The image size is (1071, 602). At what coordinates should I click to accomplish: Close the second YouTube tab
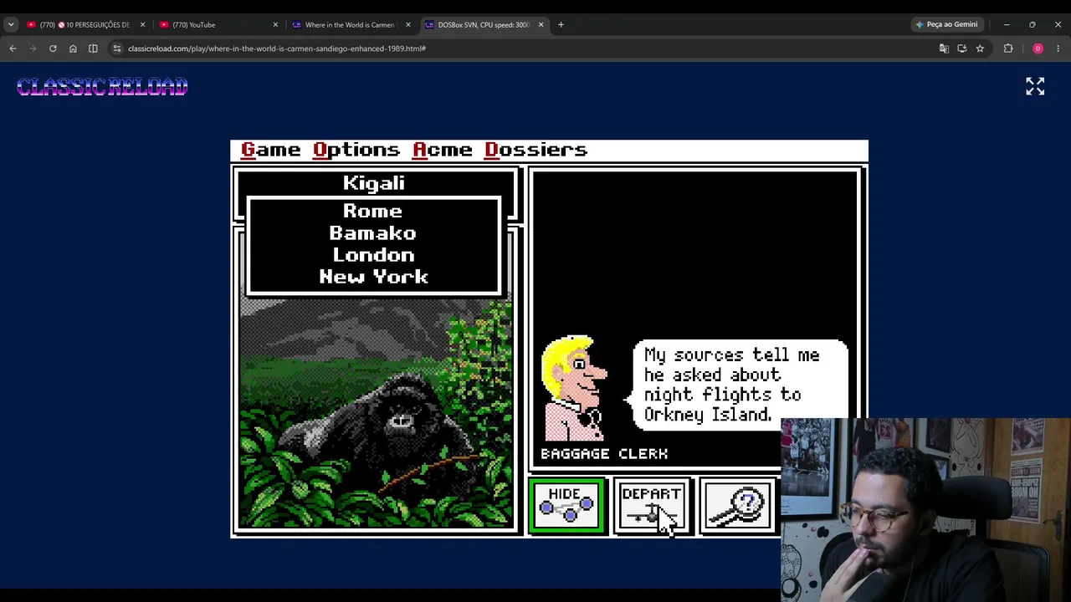(x=275, y=25)
